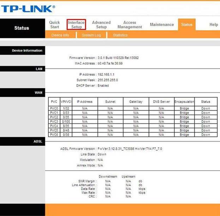The image size is (220, 216).
Task: Click PVC0 row Bridge encapsulation cell
Action: coord(184,108)
